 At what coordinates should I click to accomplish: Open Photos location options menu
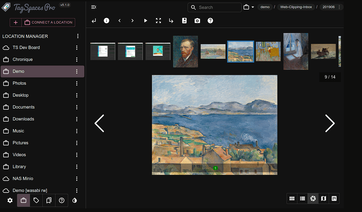77,83
